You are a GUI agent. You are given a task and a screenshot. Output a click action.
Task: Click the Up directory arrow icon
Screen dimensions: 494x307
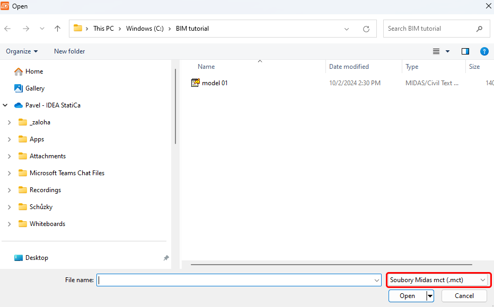(57, 29)
